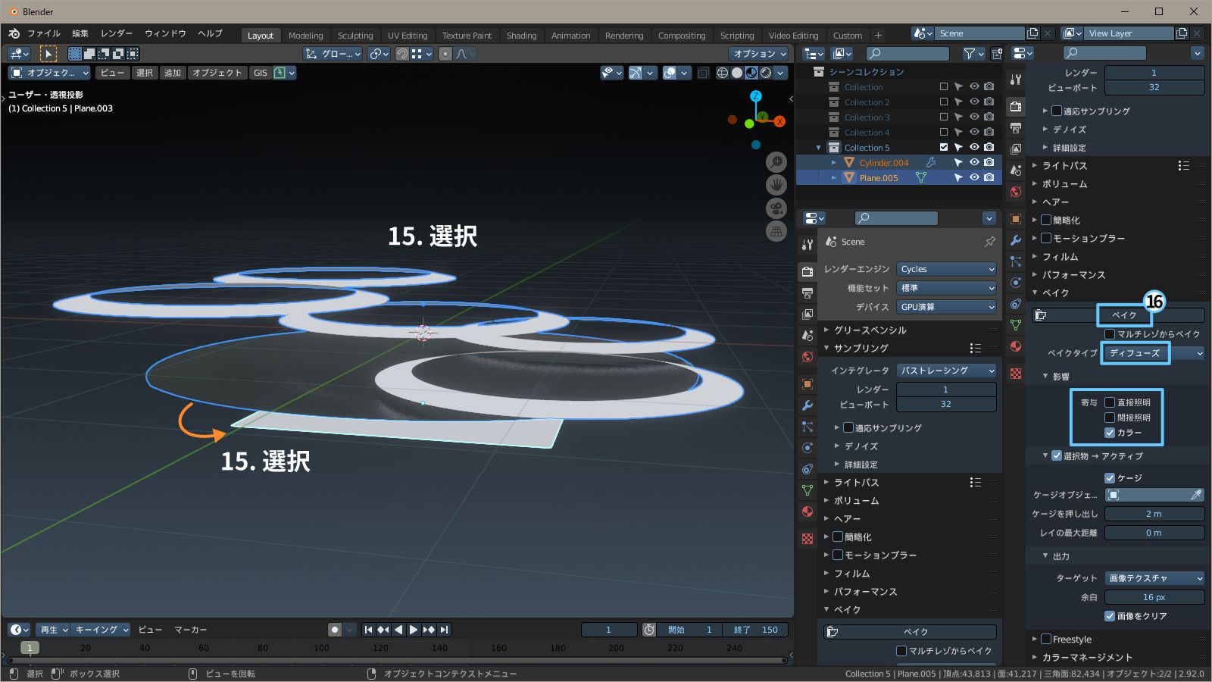Toggle viewport gizmos icon

point(636,73)
